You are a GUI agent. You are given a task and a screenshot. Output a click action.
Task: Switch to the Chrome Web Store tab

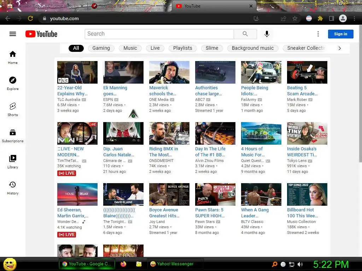[x=45, y=6]
